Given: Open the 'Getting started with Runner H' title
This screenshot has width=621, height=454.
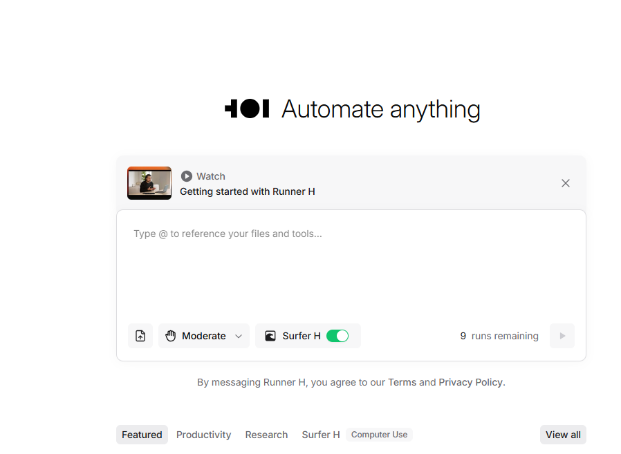Looking at the screenshot, I should pos(247,191).
